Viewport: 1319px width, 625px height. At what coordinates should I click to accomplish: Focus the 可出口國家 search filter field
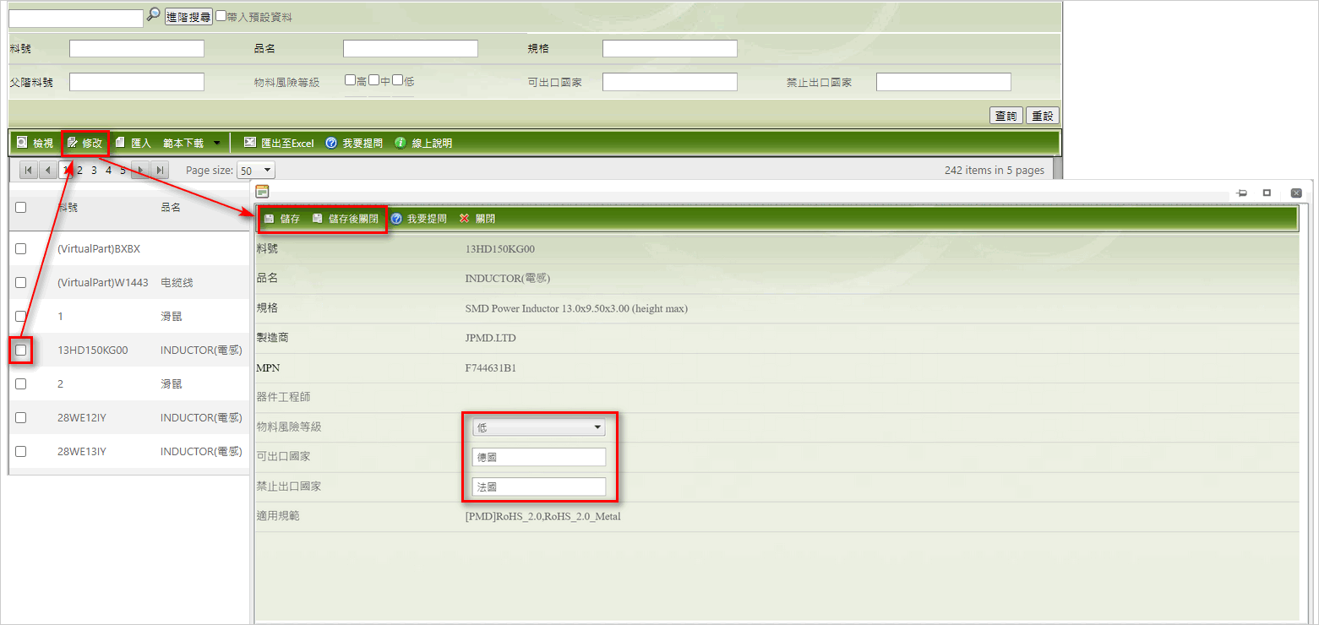click(670, 82)
